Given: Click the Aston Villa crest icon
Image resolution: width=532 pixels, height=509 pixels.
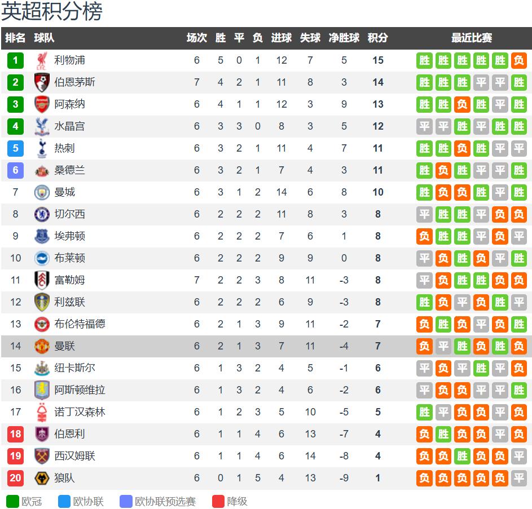Looking at the screenshot, I should pyautogui.click(x=42, y=390).
